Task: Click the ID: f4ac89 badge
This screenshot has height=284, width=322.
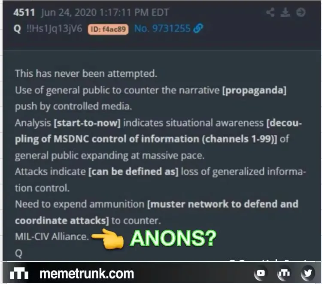Action: tap(108, 29)
